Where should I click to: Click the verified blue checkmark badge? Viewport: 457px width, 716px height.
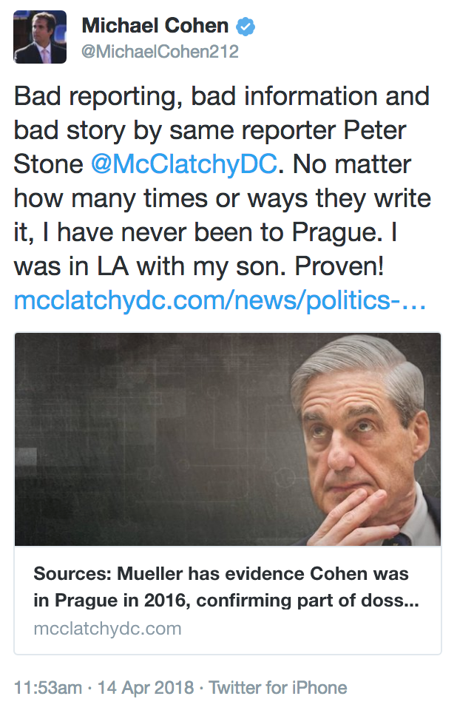point(245,27)
